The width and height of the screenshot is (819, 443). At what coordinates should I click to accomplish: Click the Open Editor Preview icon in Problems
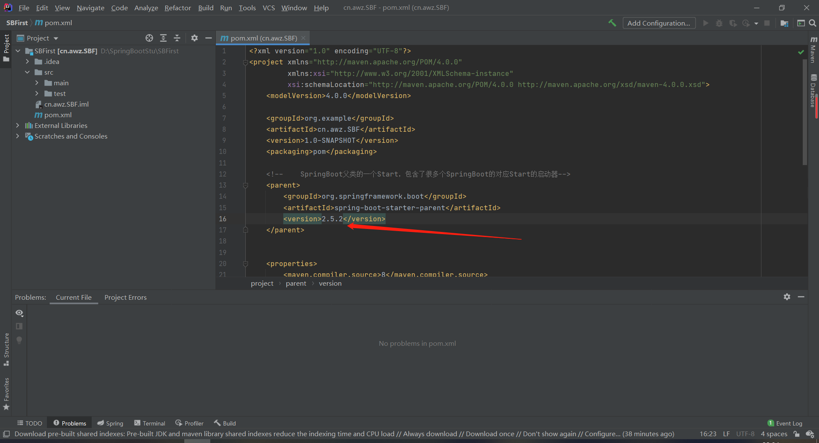[x=19, y=326]
